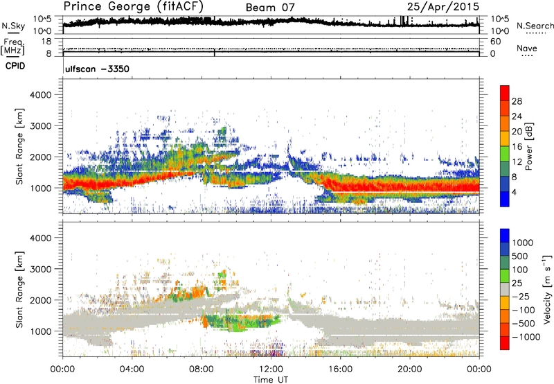Click the '08:00' time axis label
The image size is (554, 384).
point(202,369)
